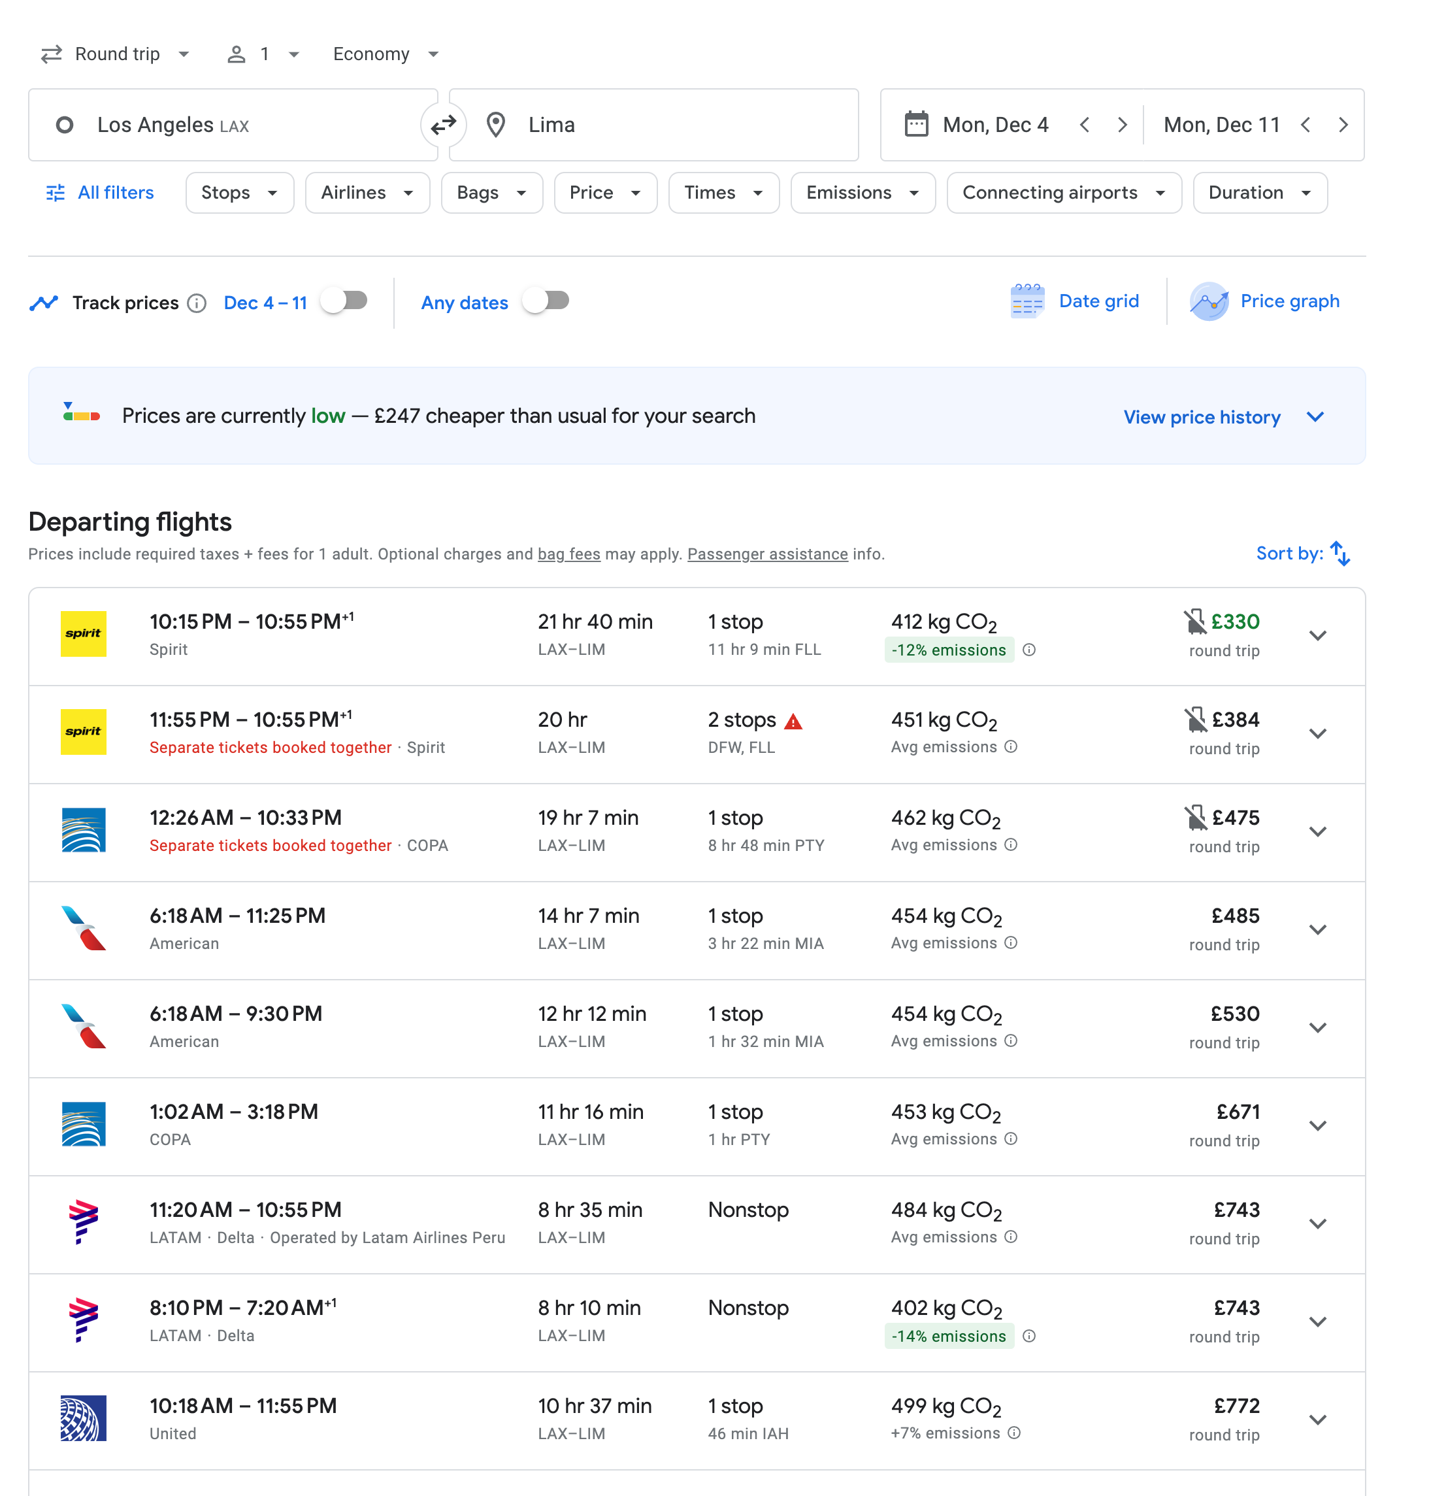The width and height of the screenshot is (1446, 1496).
Task: Open Passenger assistance link
Action: point(767,554)
